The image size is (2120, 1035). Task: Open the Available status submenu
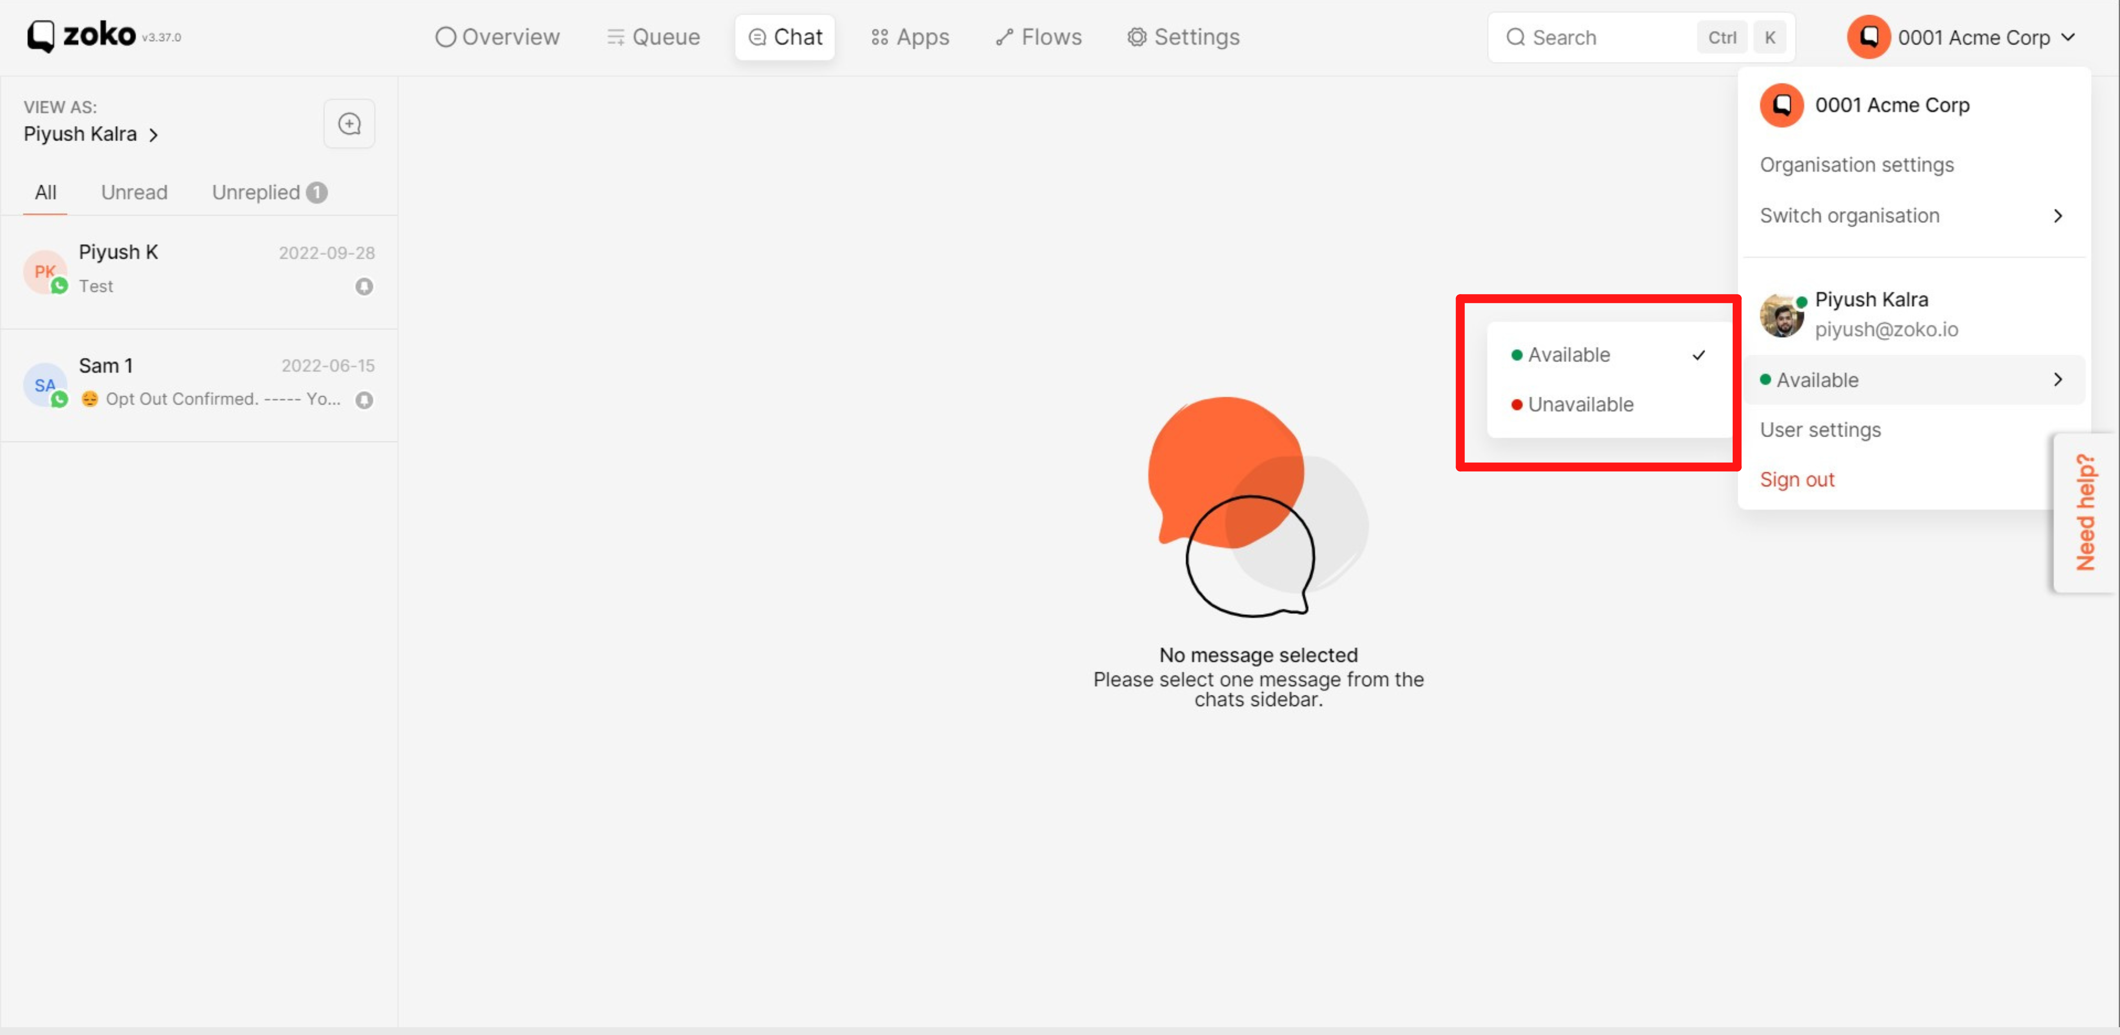click(1914, 380)
